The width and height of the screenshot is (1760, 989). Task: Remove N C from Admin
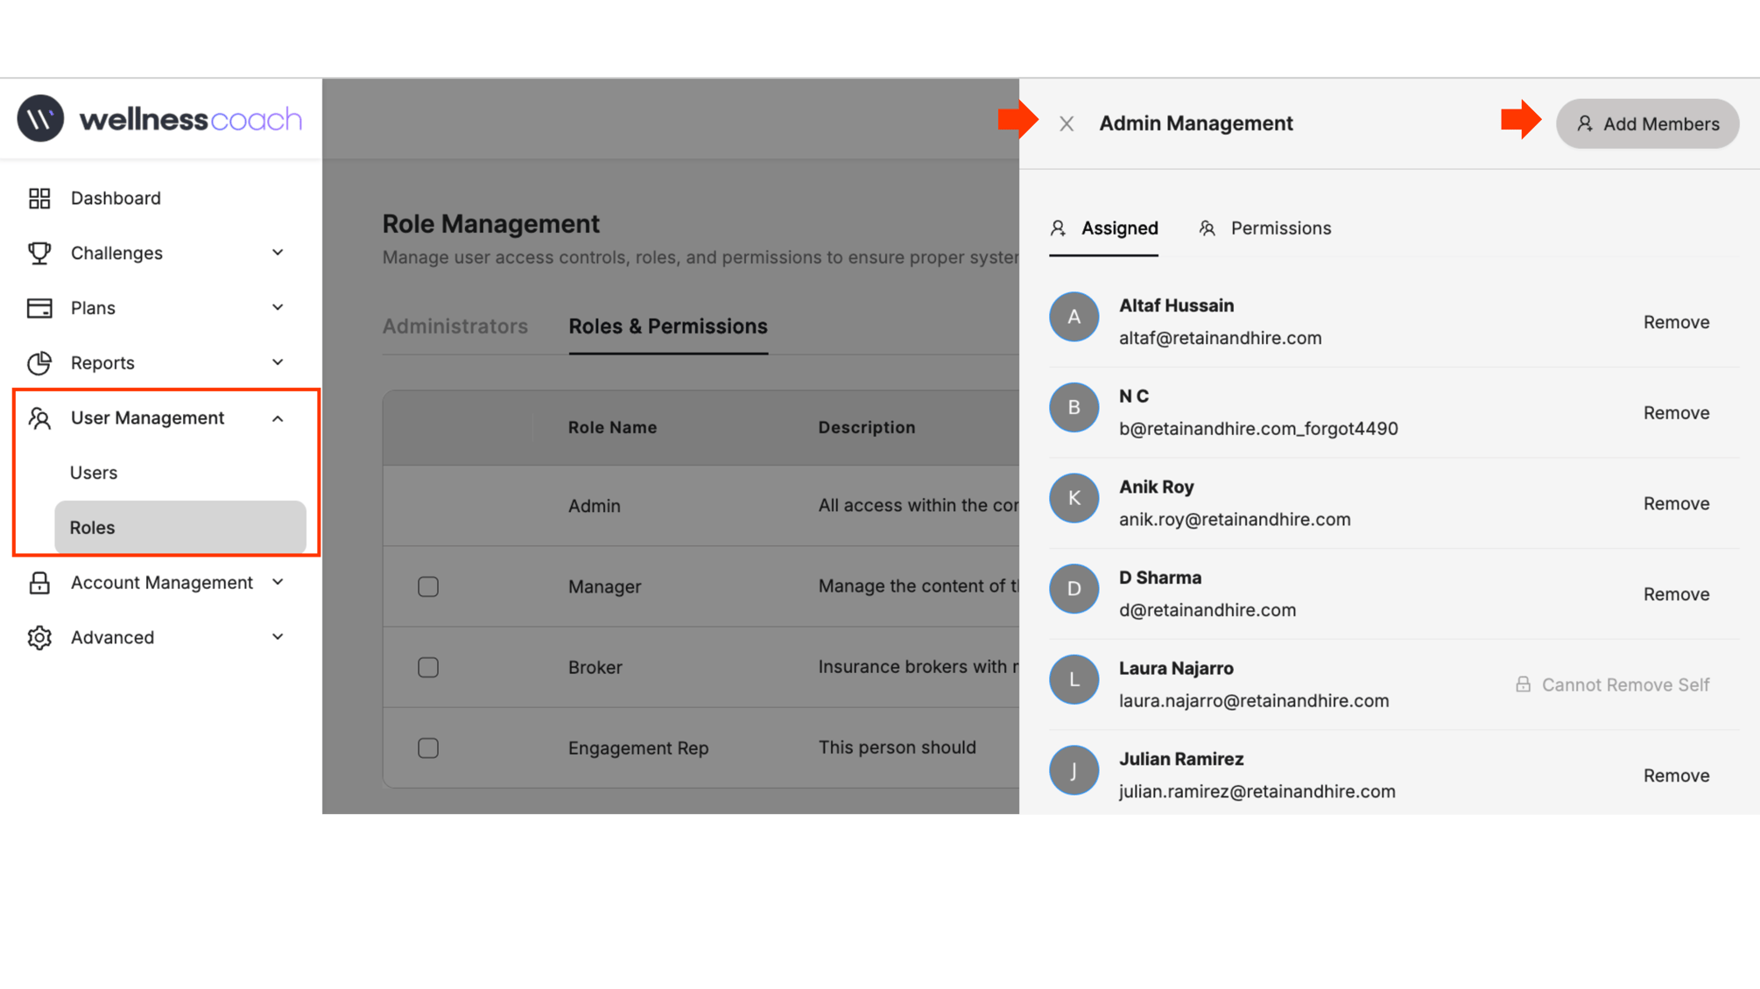(x=1676, y=413)
